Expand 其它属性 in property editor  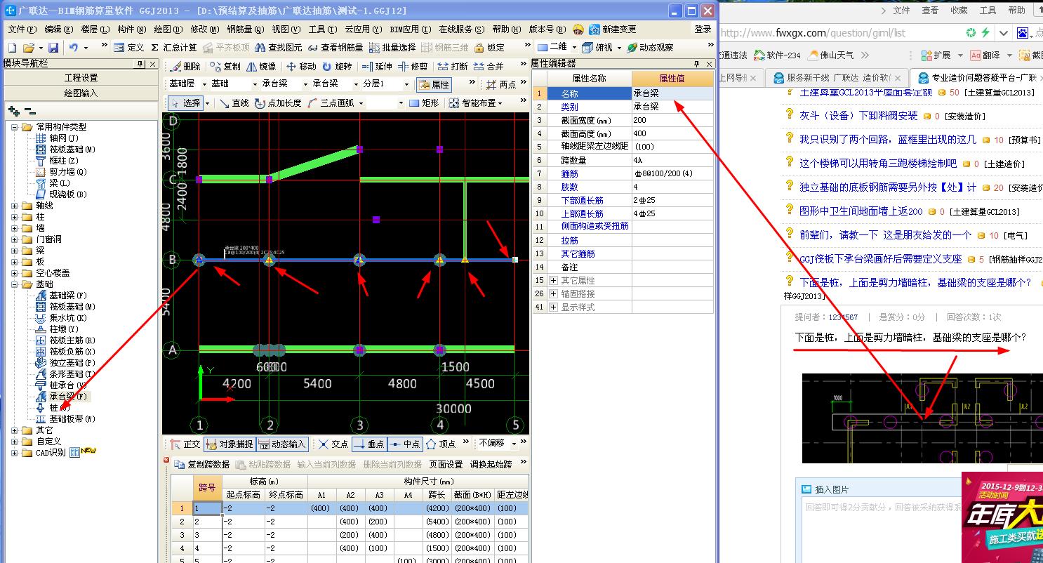coord(554,280)
